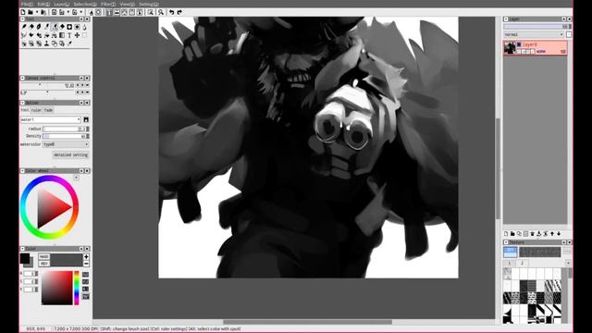
Task: Click the selected blue texture preview thumbnail
Action: (x=510, y=252)
